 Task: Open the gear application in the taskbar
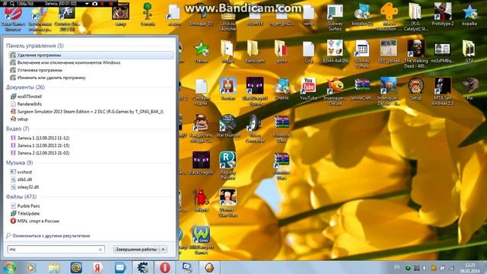coord(142,267)
